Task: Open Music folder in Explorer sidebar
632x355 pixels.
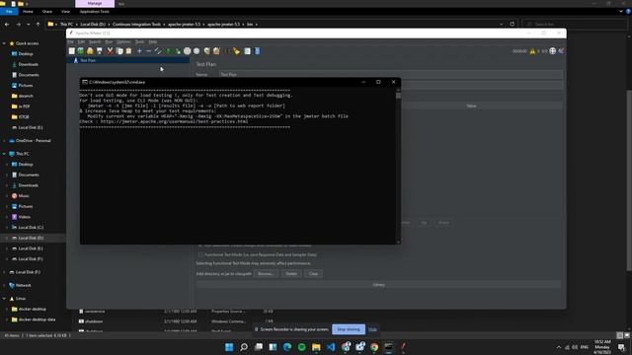Action: 24,196
